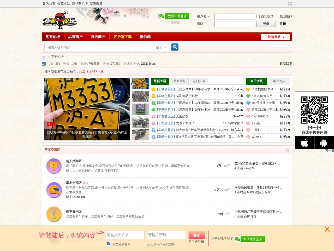Open the 用户名 login type dropdown
This screenshot has width=334, height=251.
(x=203, y=16)
